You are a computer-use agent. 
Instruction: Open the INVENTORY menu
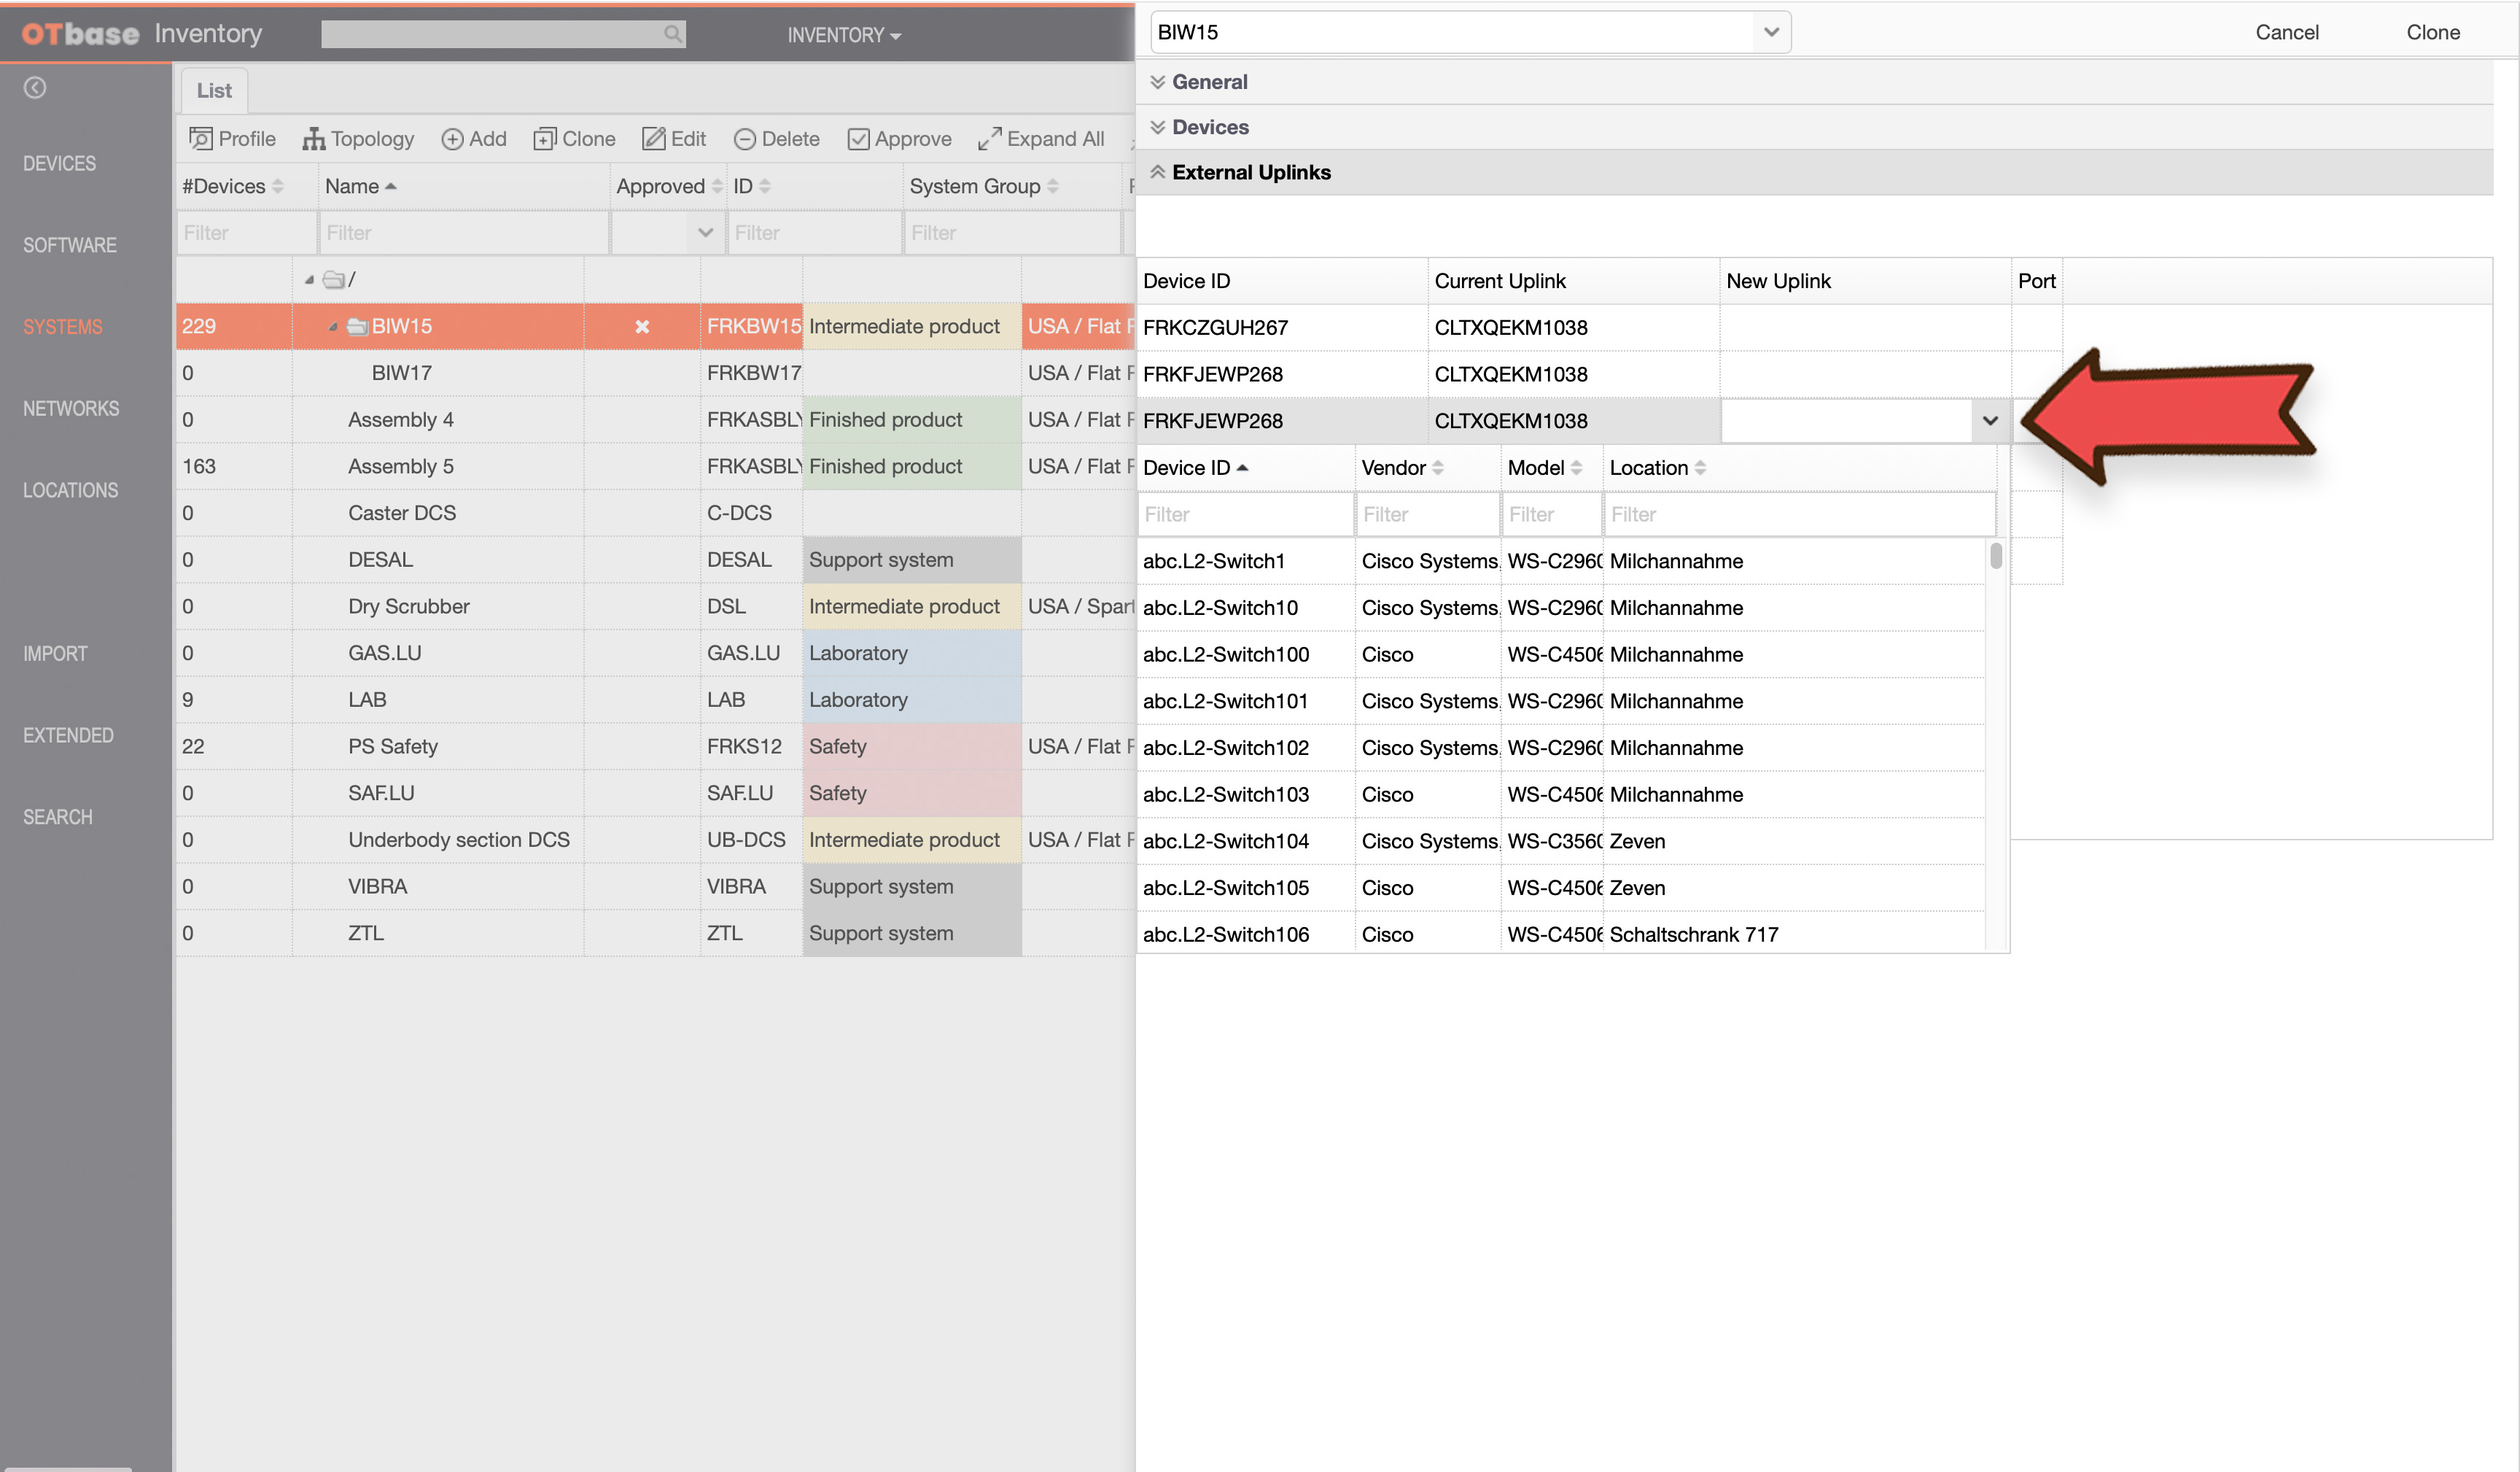click(844, 35)
